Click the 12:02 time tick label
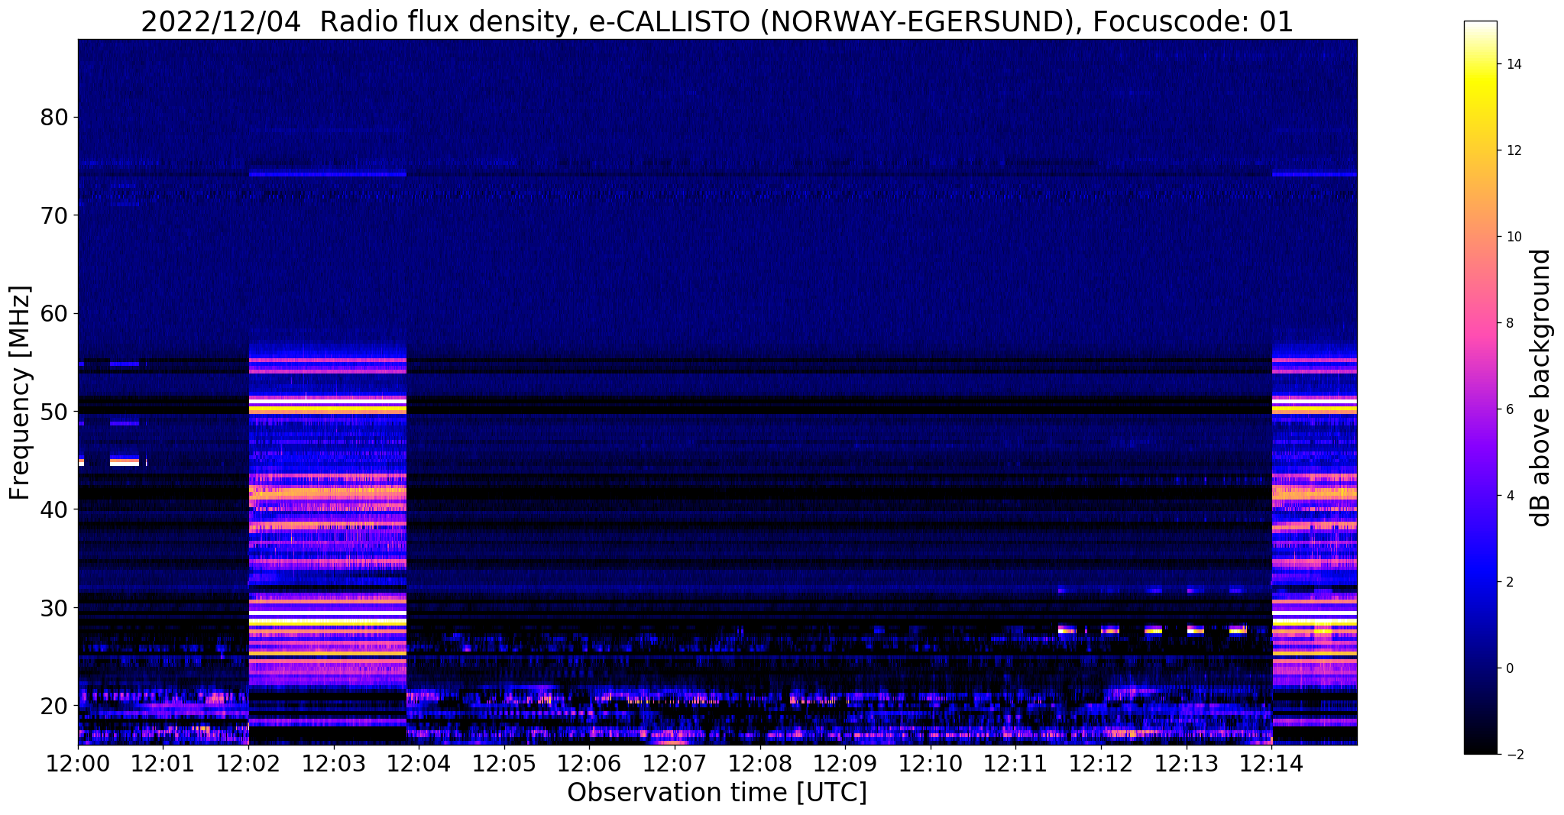 point(248,763)
